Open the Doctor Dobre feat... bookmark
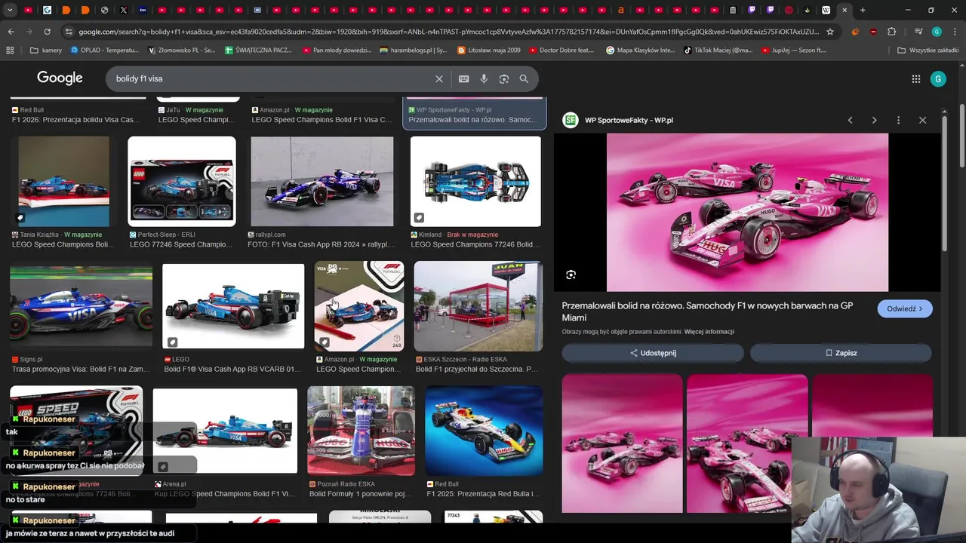The height and width of the screenshot is (543, 966). tap(561, 51)
